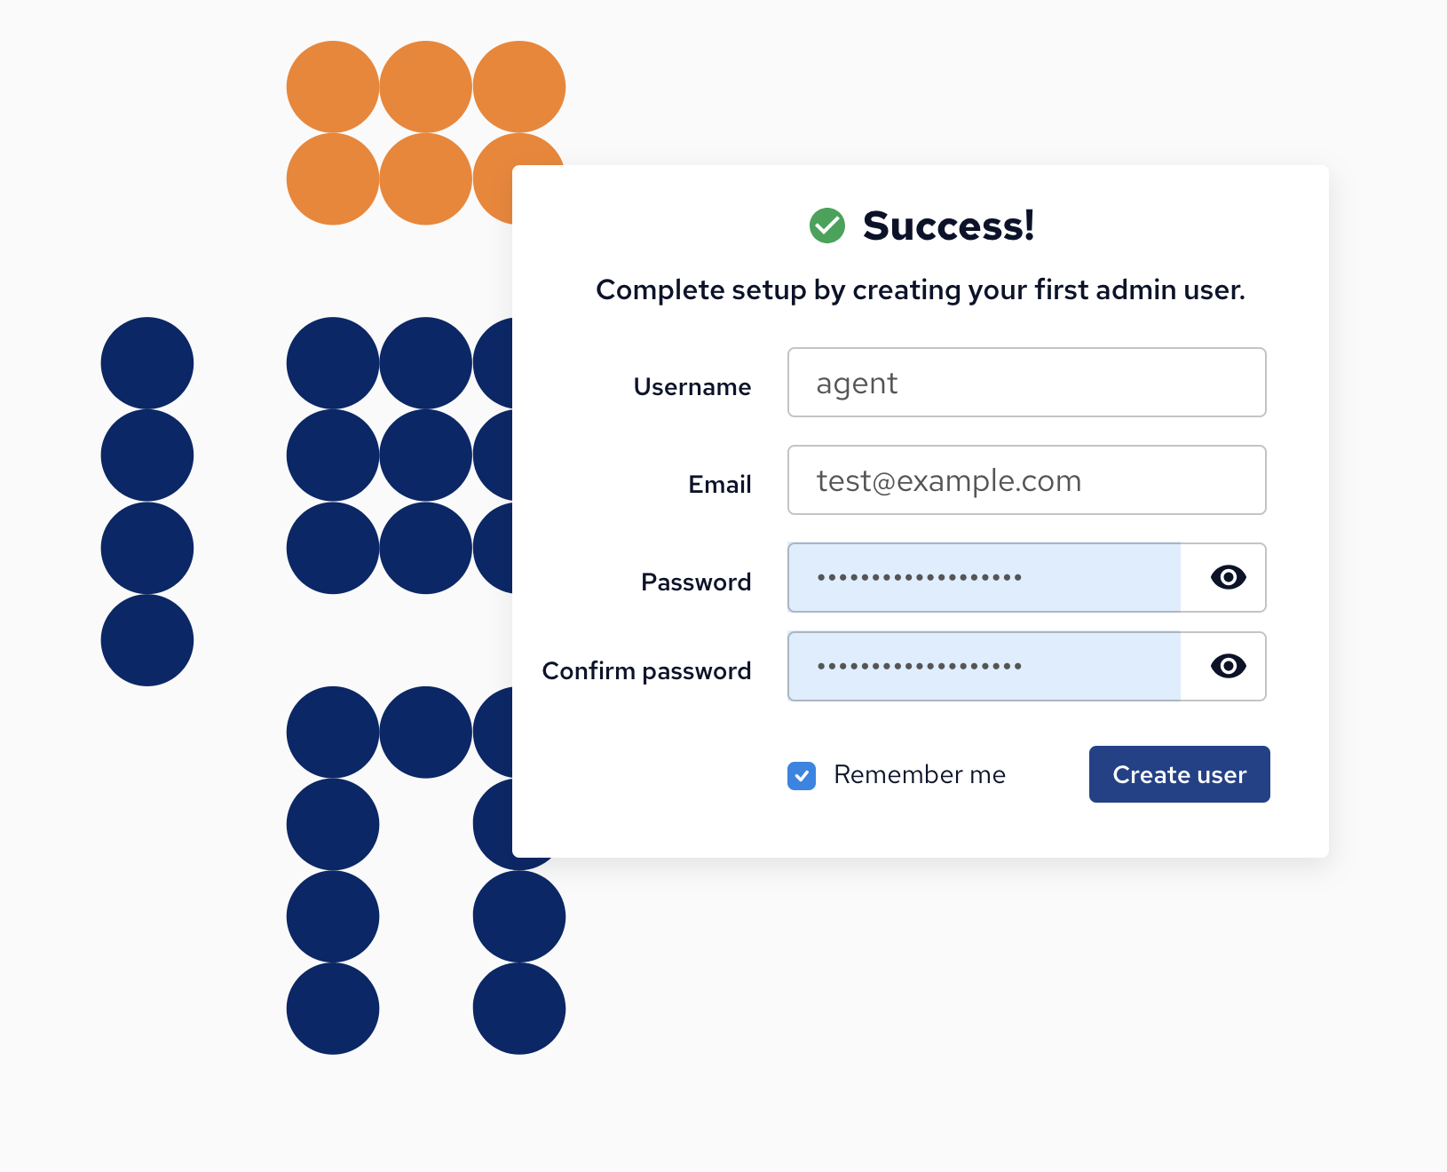The width and height of the screenshot is (1447, 1172).
Task: Focus the Username field containing agent
Action: tap(1026, 383)
